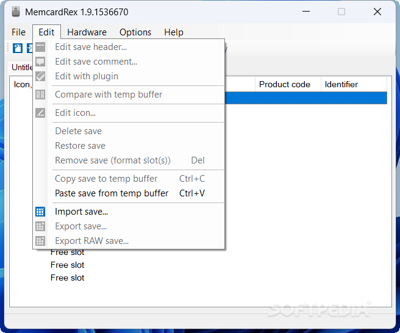Open the Help menu
400x333 pixels.
[x=173, y=32]
